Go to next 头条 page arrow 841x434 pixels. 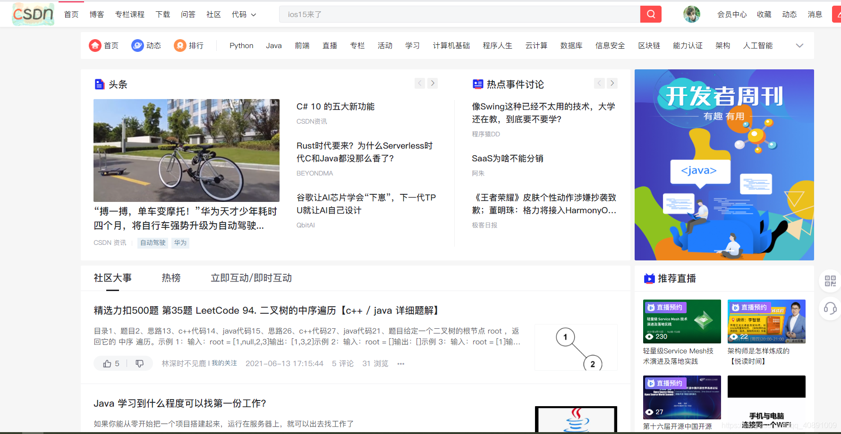tap(433, 83)
